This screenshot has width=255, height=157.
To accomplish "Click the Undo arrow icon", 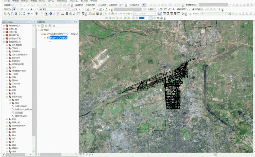I will tap(120, 14).
